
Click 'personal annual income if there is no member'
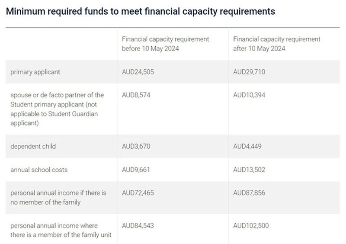click(58, 197)
